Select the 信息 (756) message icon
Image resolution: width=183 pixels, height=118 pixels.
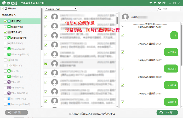[x=9, y=21]
